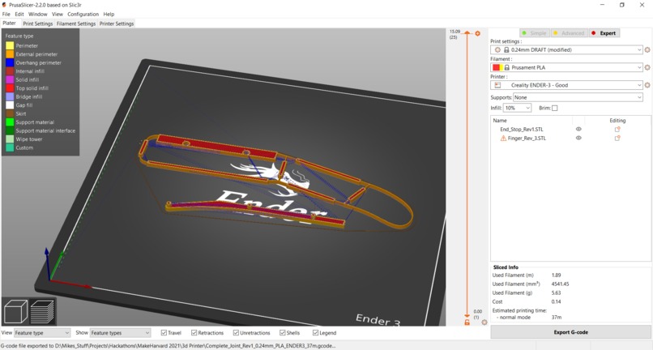This screenshot has width=653, height=350.
Task: Click the plus icon atop the layer slider
Action: point(478,33)
